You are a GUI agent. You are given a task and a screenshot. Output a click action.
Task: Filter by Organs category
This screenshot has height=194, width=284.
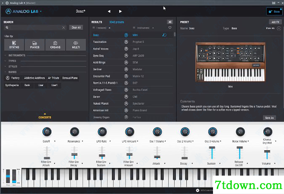click(x=55, y=45)
